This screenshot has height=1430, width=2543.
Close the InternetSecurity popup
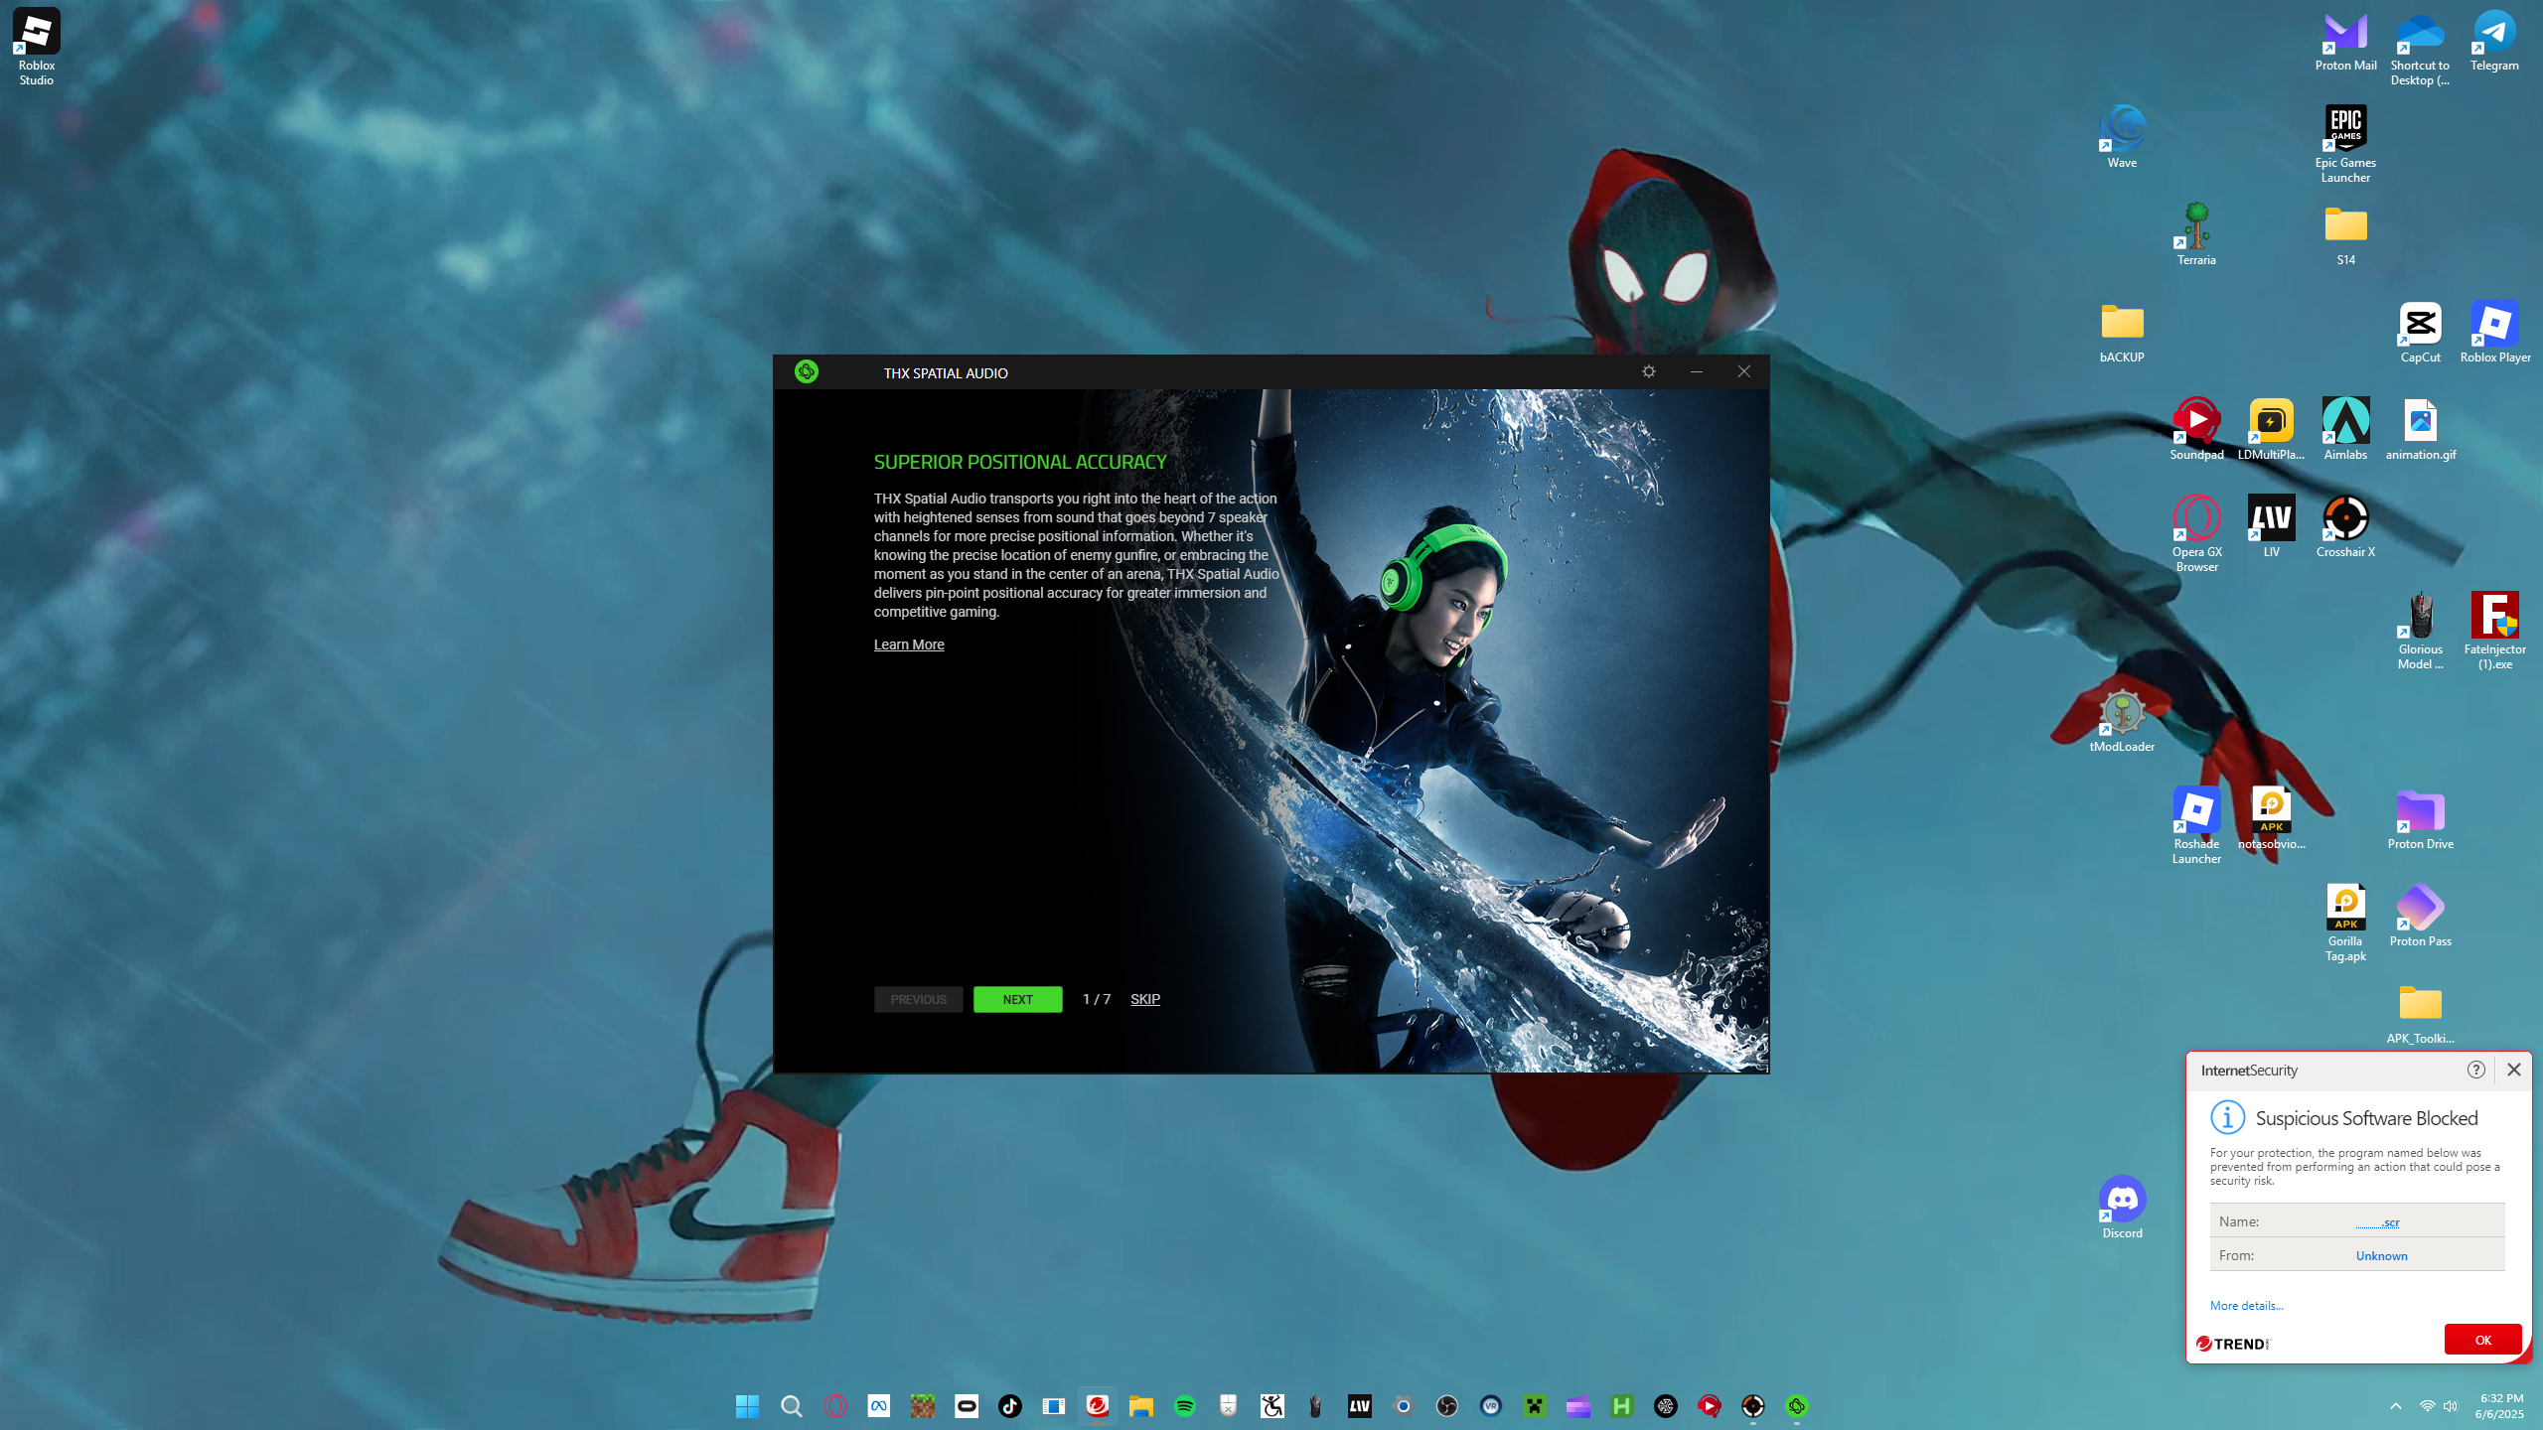tap(2513, 1070)
